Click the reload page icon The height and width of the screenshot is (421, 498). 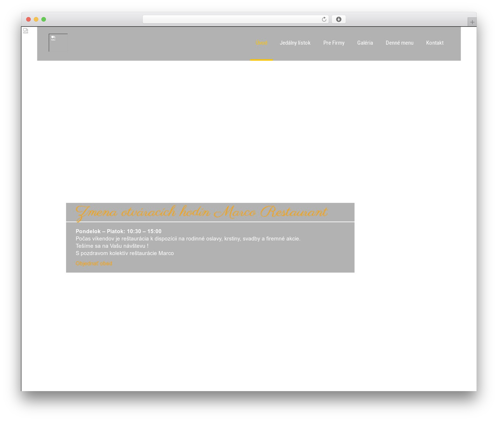coord(324,19)
